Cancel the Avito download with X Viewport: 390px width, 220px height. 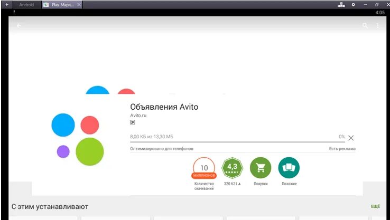[351, 138]
